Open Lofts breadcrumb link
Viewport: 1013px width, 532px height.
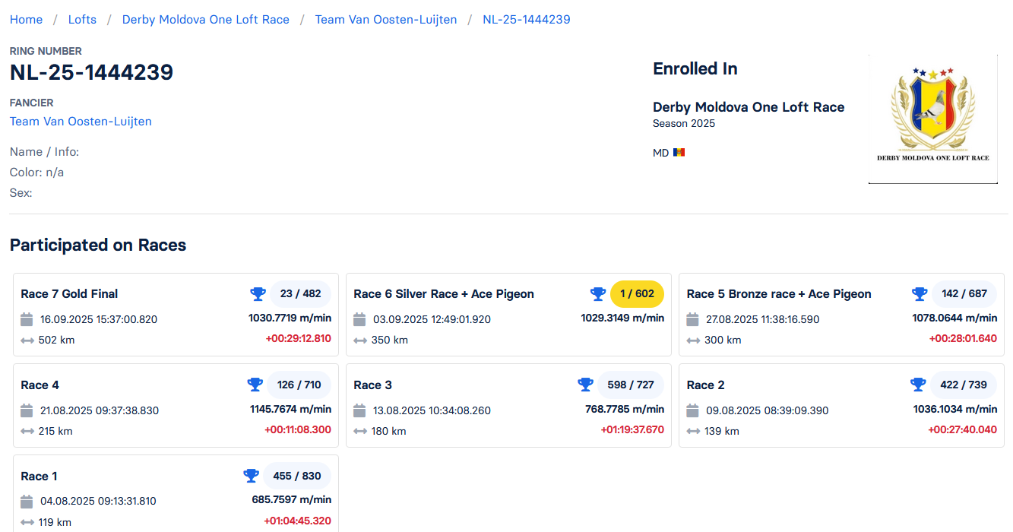tap(82, 20)
